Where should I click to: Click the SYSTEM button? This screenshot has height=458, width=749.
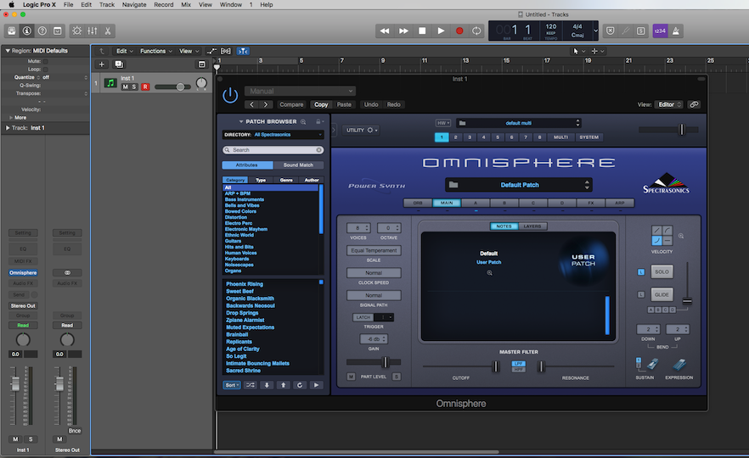click(x=589, y=137)
